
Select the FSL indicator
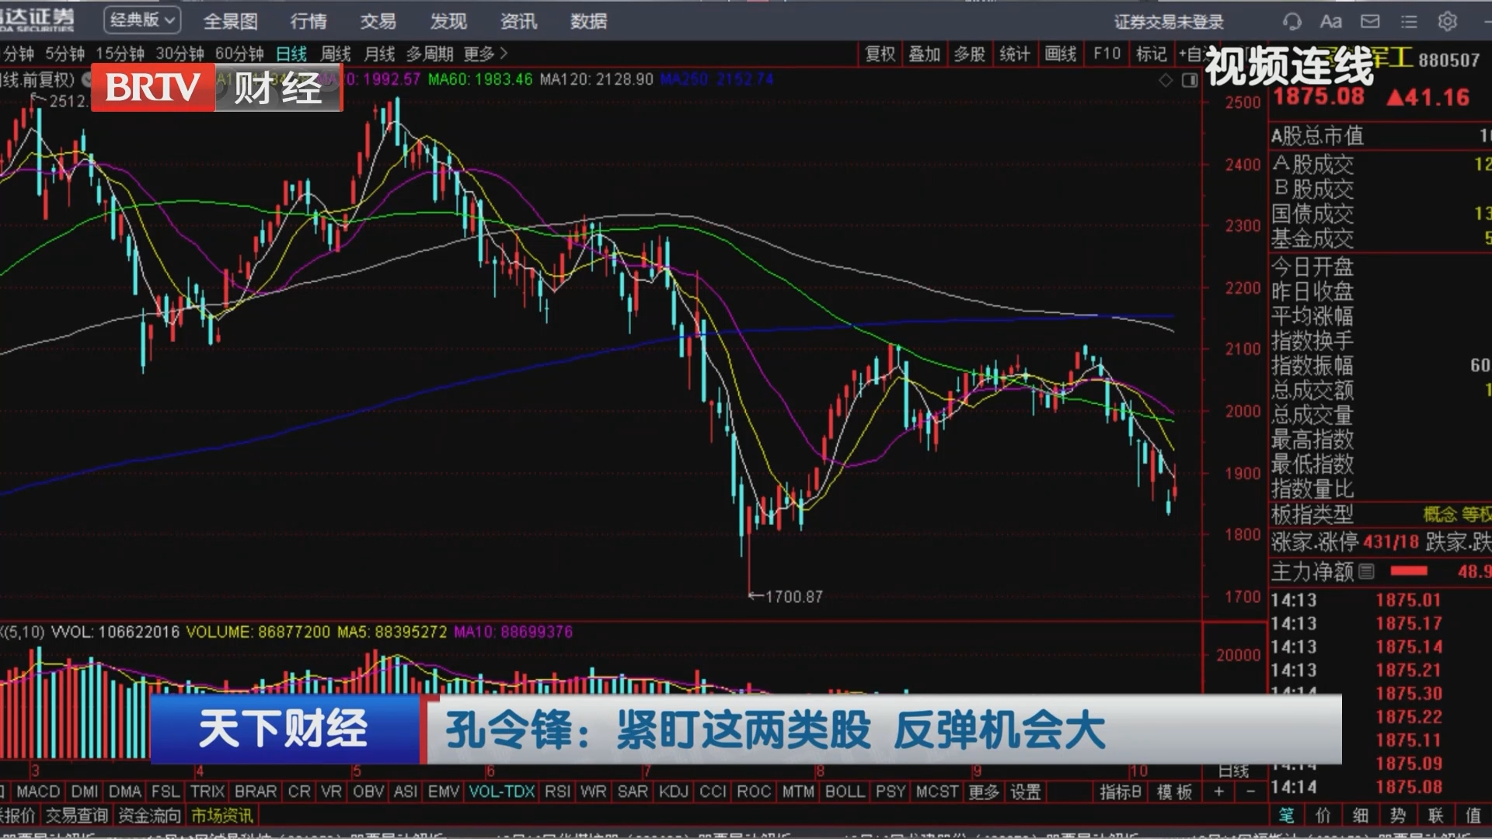(x=166, y=792)
